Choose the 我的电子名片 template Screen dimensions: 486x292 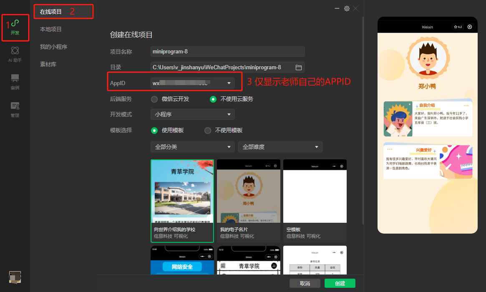(249, 201)
